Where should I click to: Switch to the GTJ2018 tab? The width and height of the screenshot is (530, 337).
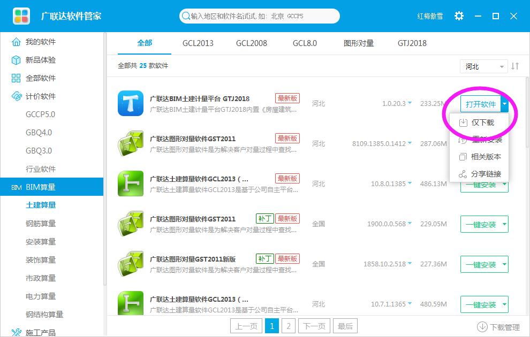point(412,43)
